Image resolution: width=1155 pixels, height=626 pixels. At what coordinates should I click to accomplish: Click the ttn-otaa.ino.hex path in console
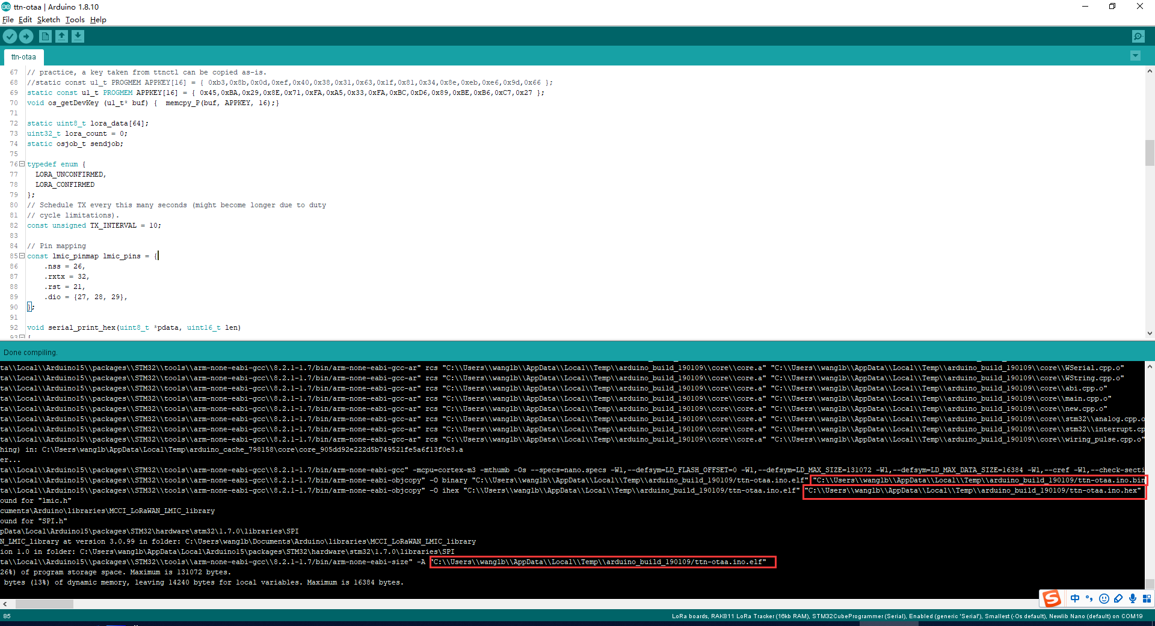pos(974,490)
